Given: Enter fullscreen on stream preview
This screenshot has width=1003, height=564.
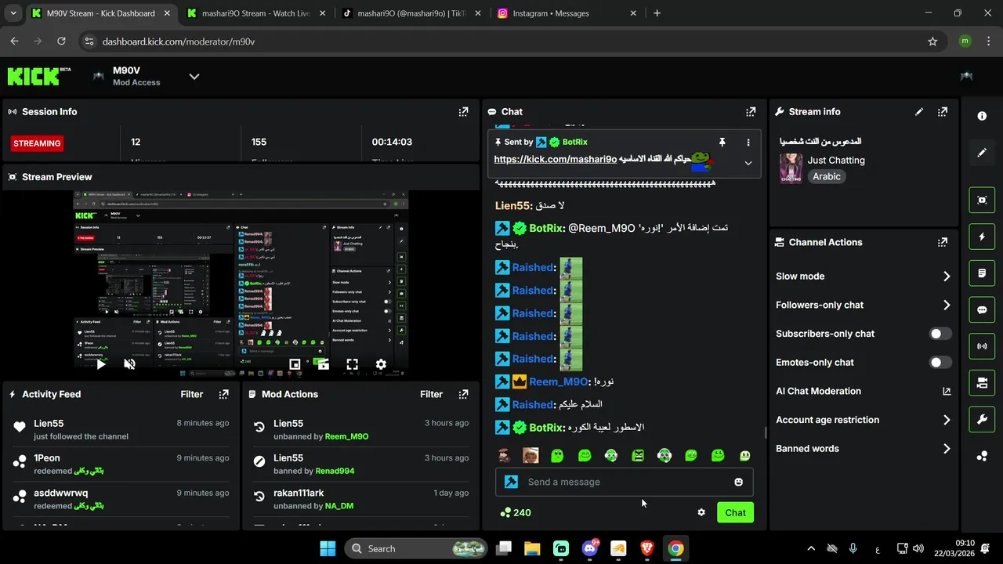Looking at the screenshot, I should click(x=353, y=364).
